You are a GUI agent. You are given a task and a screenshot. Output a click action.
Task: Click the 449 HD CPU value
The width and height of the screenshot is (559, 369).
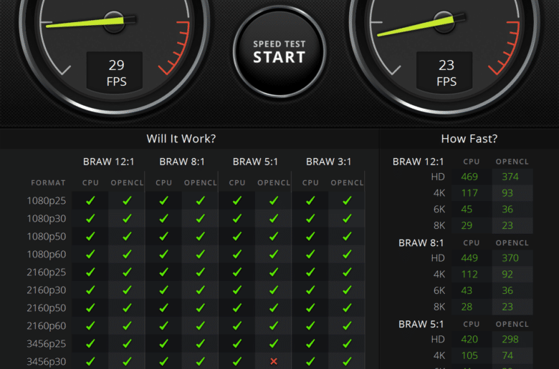point(469,258)
